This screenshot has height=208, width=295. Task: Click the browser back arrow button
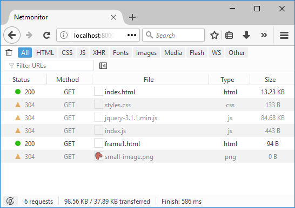(12, 35)
